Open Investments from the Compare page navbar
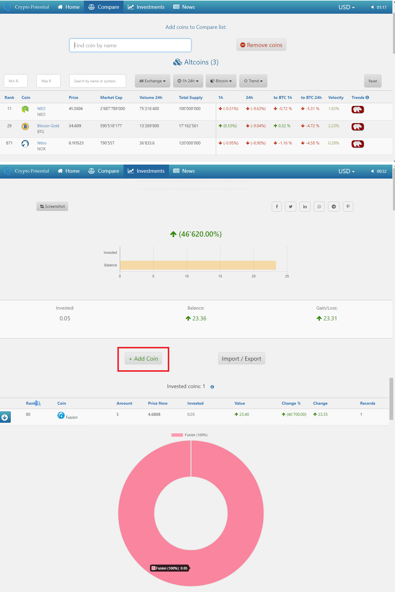The width and height of the screenshot is (395, 592). (146, 7)
